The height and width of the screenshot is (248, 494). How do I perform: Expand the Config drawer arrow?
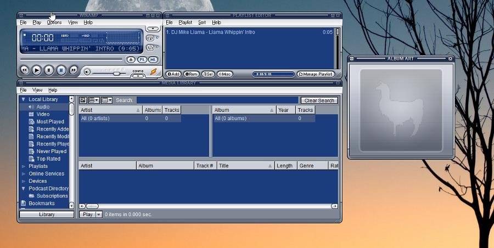click(138, 76)
